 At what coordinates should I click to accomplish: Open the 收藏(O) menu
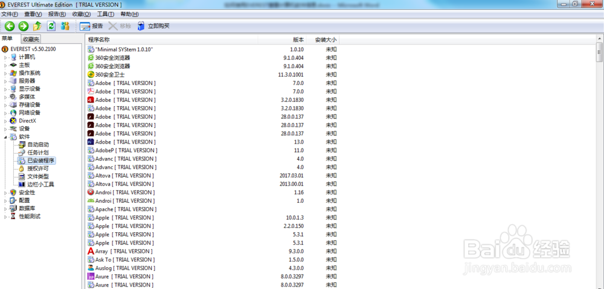point(82,14)
